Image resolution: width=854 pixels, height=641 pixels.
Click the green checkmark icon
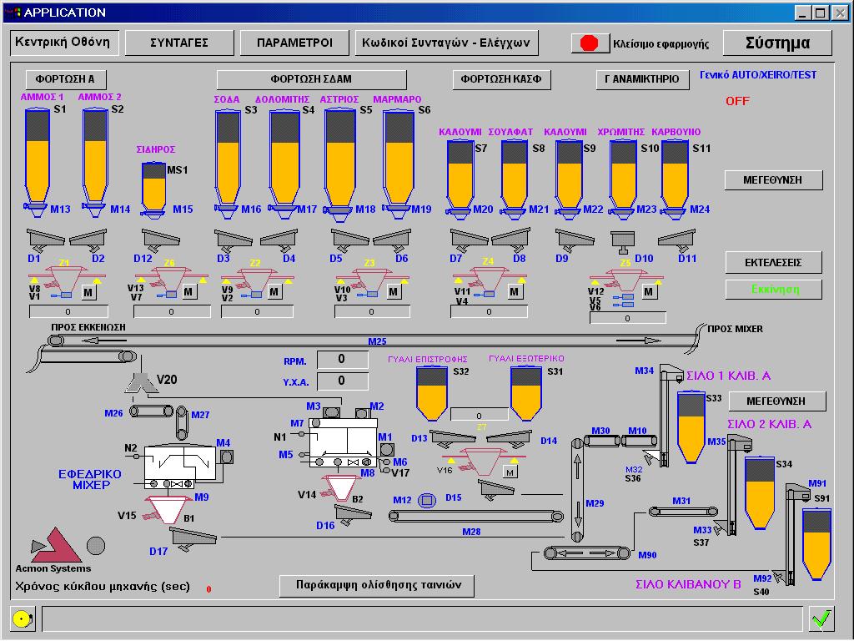click(821, 618)
